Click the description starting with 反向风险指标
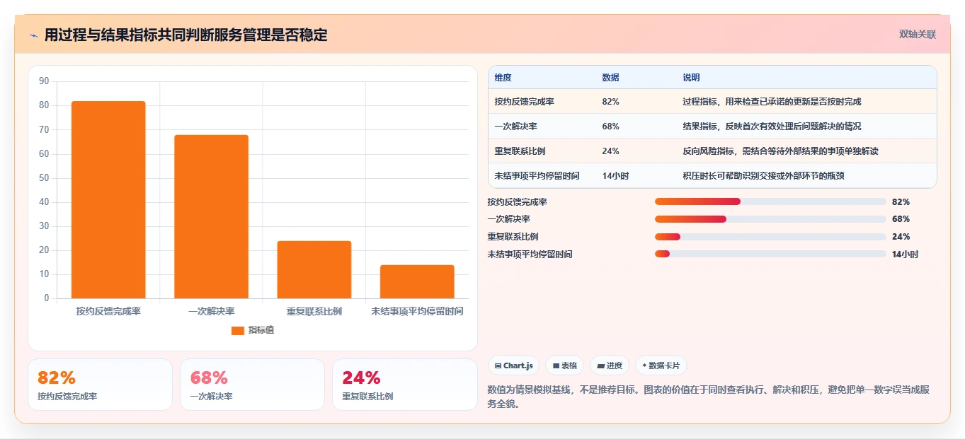 [780, 151]
